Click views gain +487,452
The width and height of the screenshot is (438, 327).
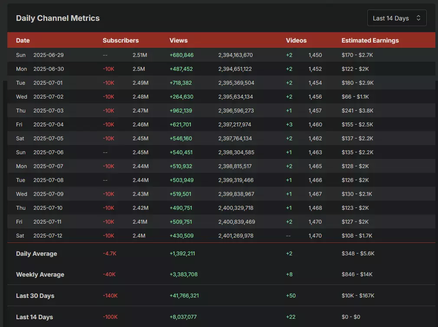181,69
